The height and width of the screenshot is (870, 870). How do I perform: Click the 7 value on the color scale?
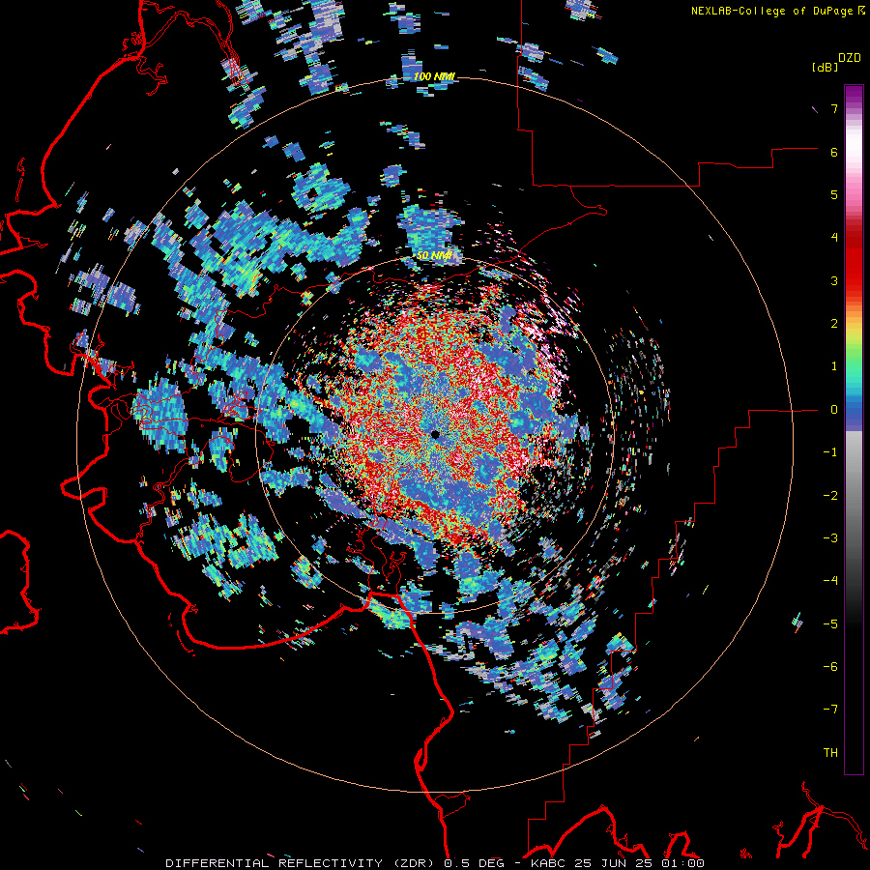point(834,108)
